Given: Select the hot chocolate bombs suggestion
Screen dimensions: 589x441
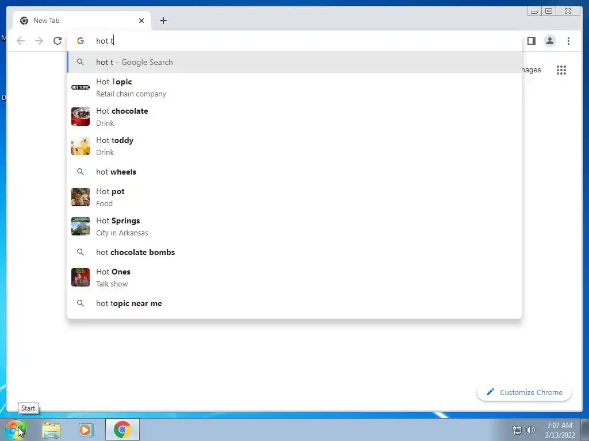Looking at the screenshot, I should click(x=294, y=252).
